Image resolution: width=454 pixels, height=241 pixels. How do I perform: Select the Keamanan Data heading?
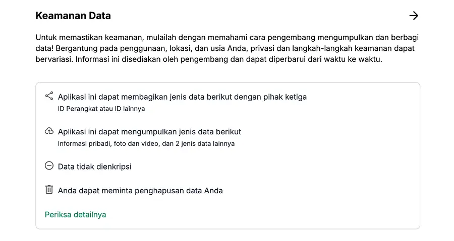pyautogui.click(x=73, y=16)
